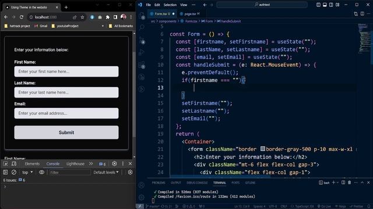This screenshot has width=373, height=209.
Task: Click the Prettier status bar item
Action: coord(356,207)
